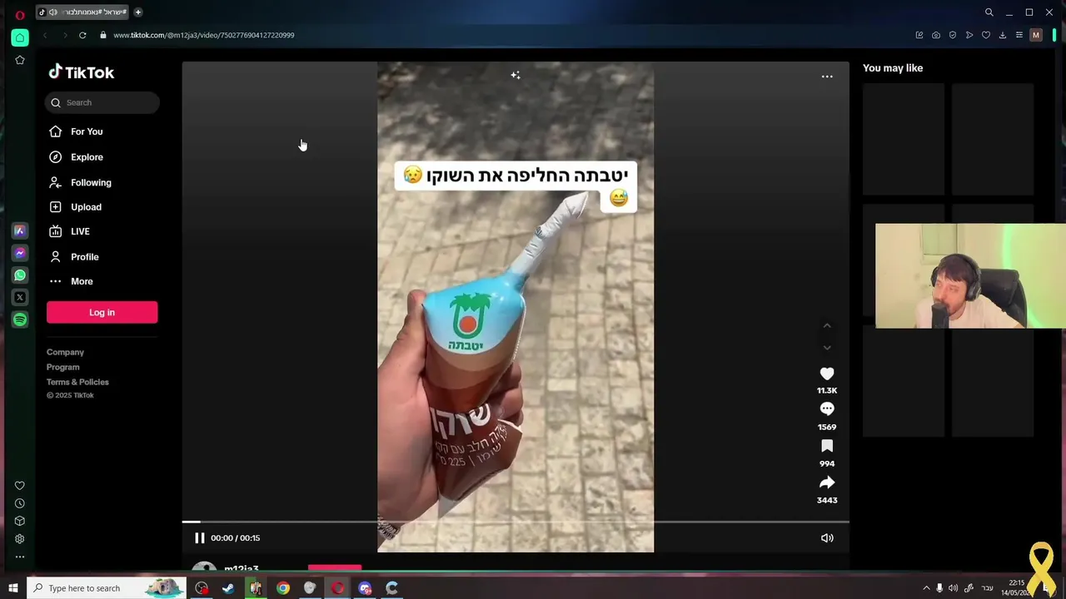
Task: Open Opera from taskbar
Action: coord(337,588)
